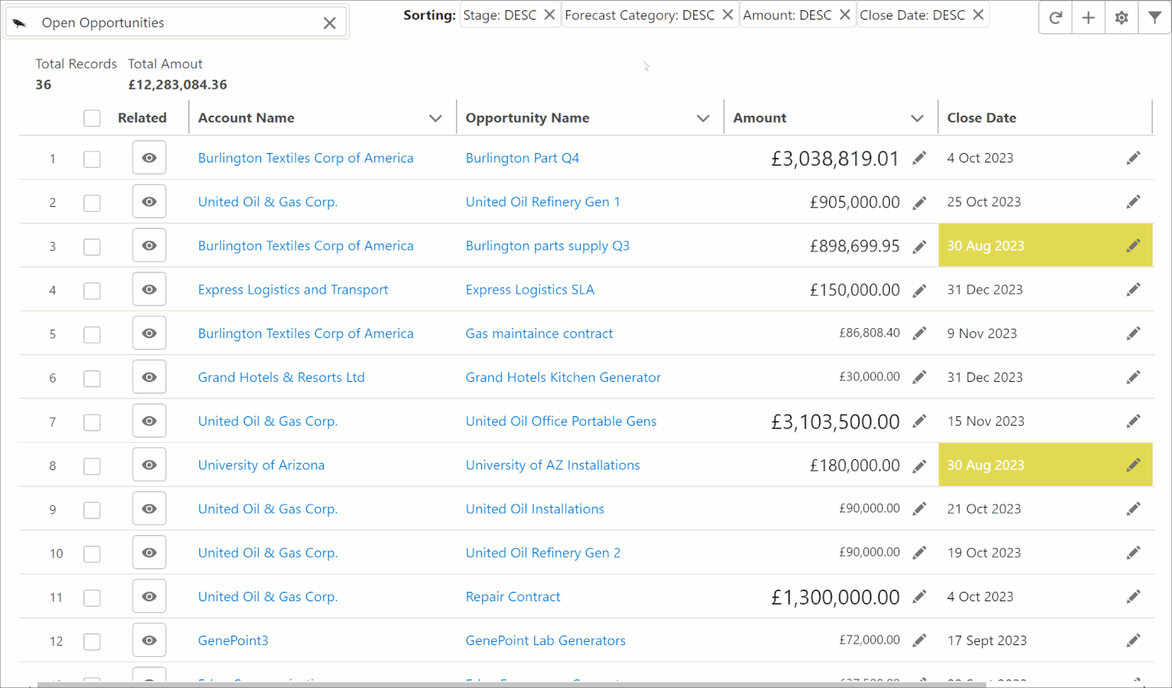Select row 2 checkbox

pyautogui.click(x=92, y=202)
